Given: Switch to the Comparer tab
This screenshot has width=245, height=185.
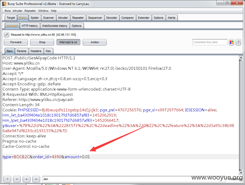Looking at the screenshot, I should tap(127, 18).
